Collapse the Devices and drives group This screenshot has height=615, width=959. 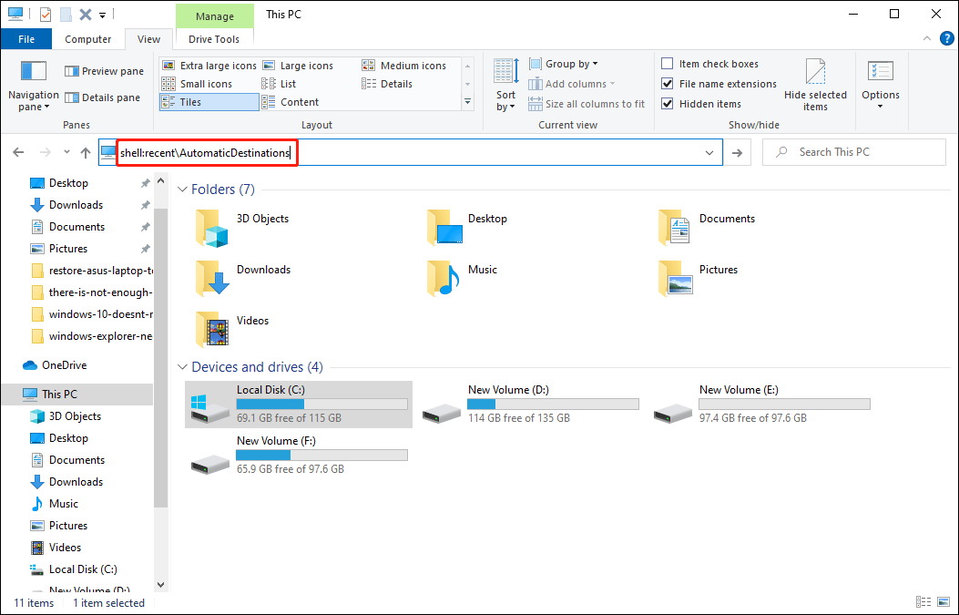pyautogui.click(x=181, y=367)
